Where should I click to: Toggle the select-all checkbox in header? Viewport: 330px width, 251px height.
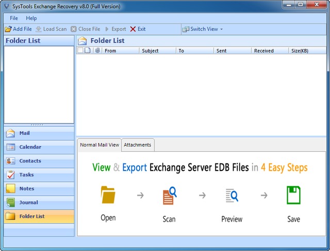click(x=80, y=51)
